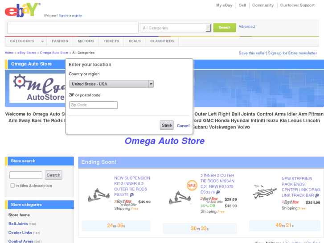The width and height of the screenshot is (324, 243).
Task: Click the SALE badge icon
Action: [x=192, y=185]
